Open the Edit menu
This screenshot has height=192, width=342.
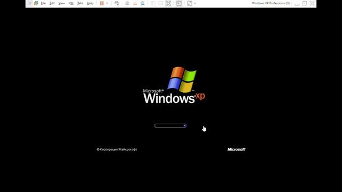[x=52, y=3]
